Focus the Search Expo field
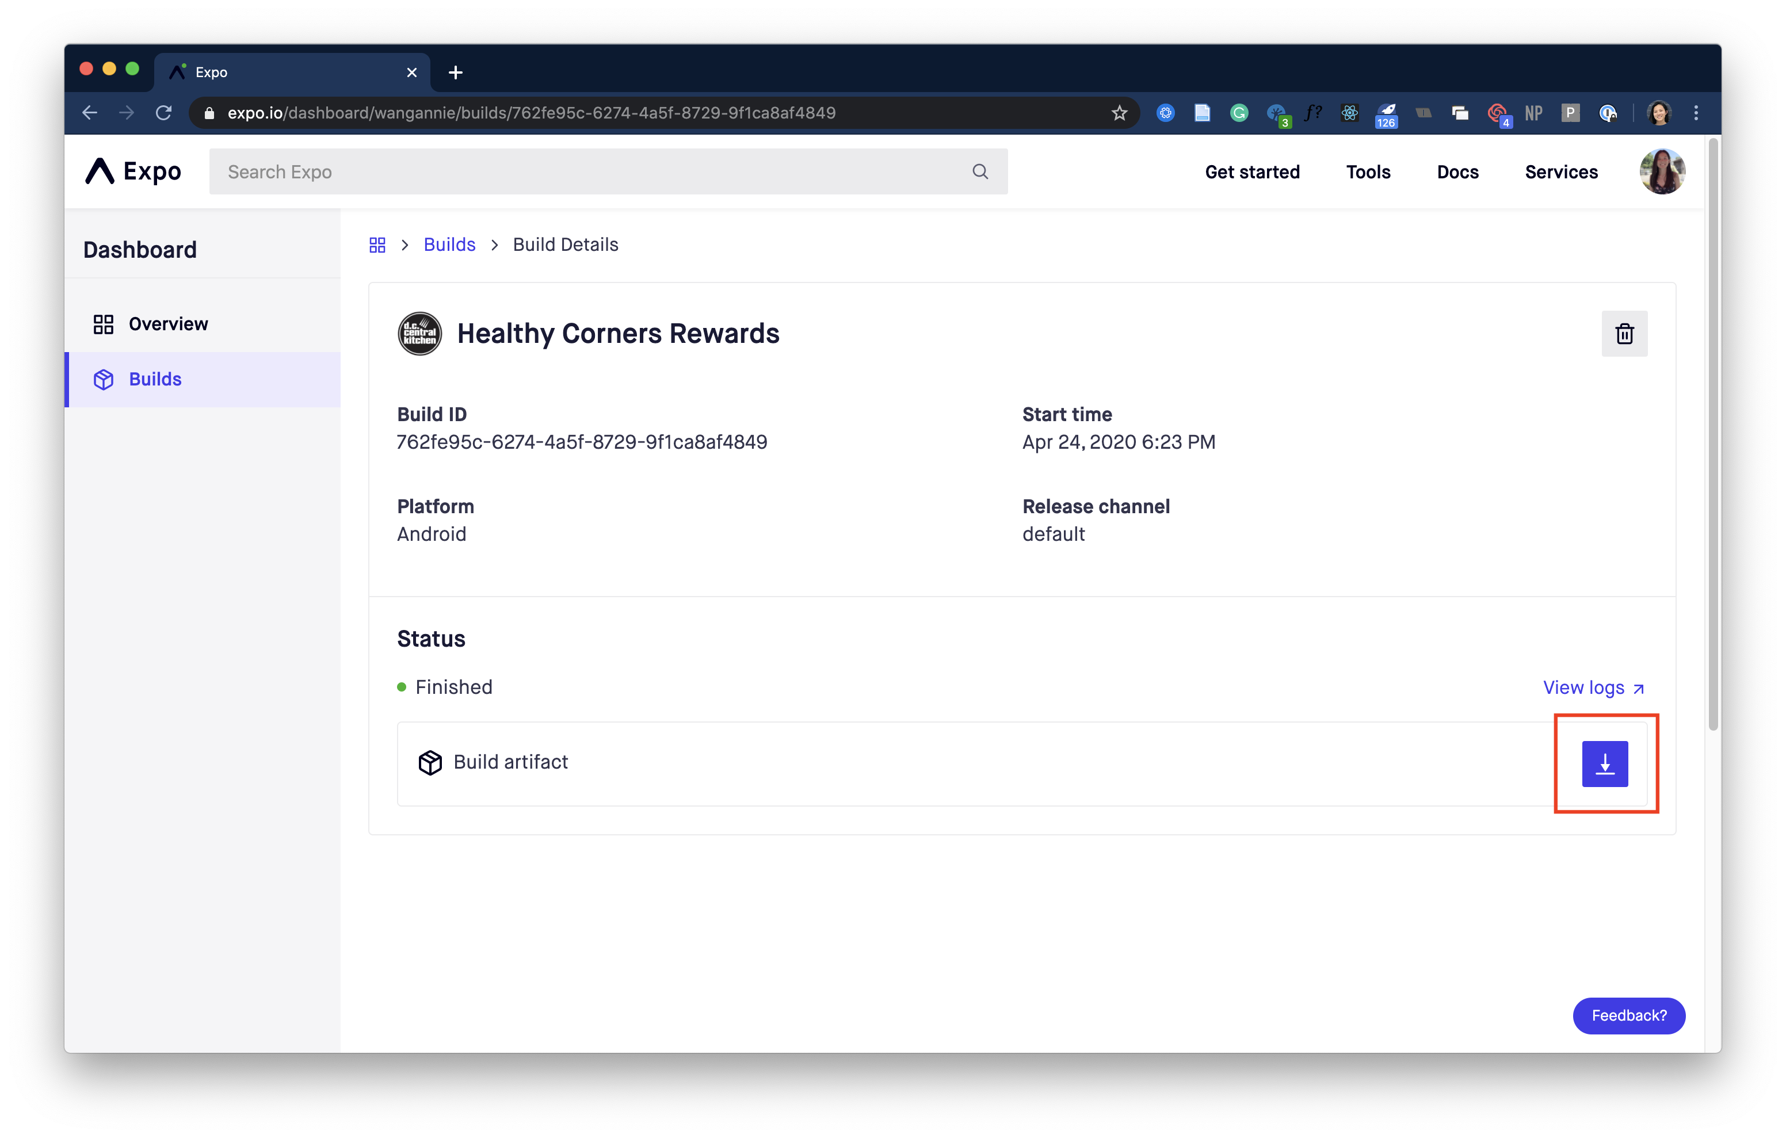Screen dimensions: 1786x1138 point(608,171)
